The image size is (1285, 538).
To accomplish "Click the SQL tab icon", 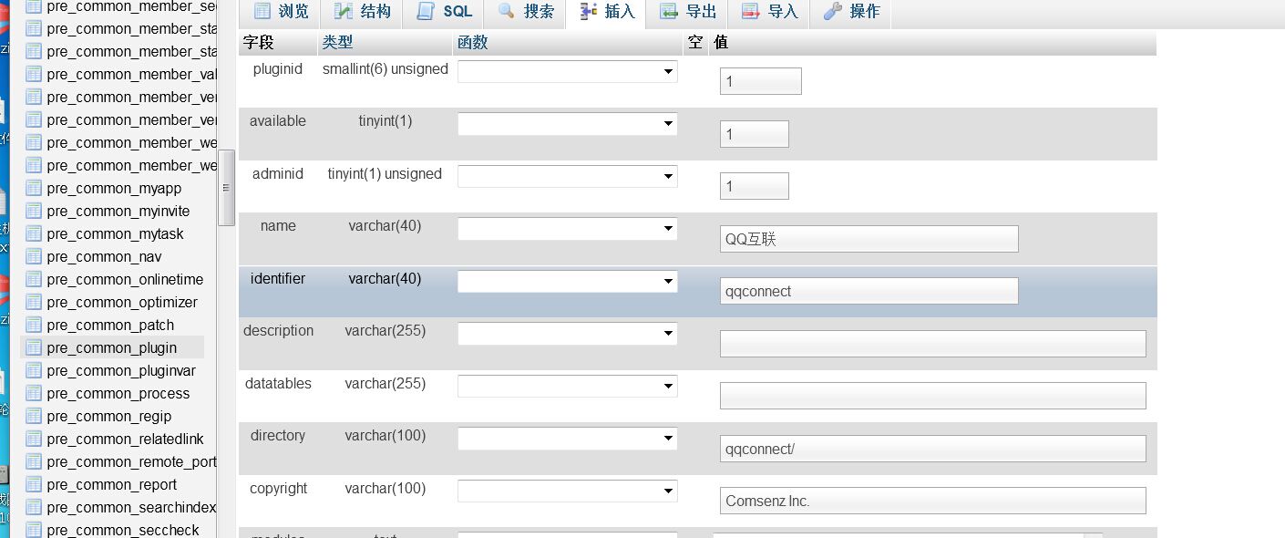I will (x=426, y=12).
